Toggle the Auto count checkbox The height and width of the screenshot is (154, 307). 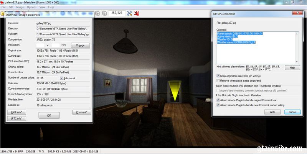(61, 78)
